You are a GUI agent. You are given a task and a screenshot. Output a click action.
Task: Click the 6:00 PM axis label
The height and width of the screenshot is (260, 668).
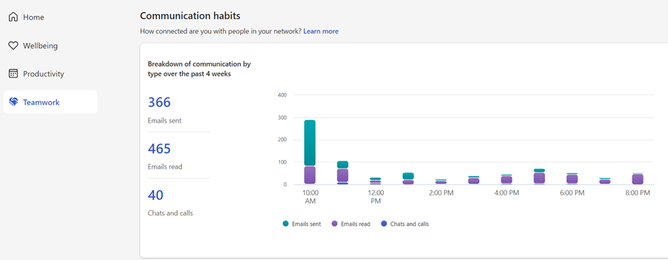pos(572,193)
